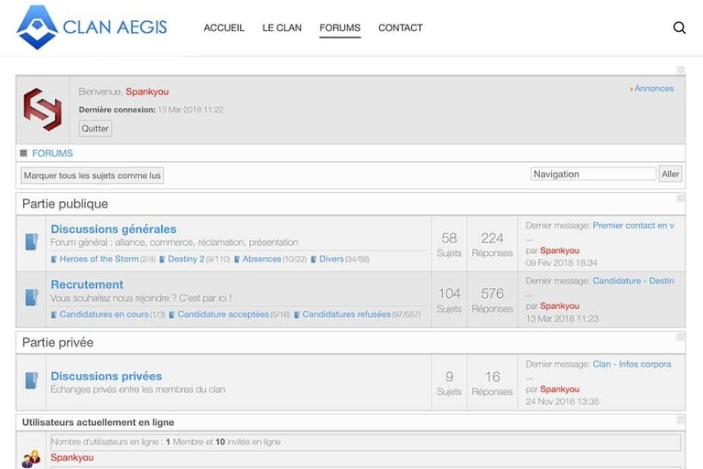Open the Divers subforum
703x469 pixels.
pyautogui.click(x=331, y=259)
